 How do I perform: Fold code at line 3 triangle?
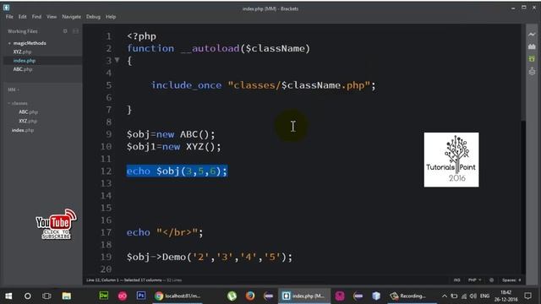[x=117, y=60]
